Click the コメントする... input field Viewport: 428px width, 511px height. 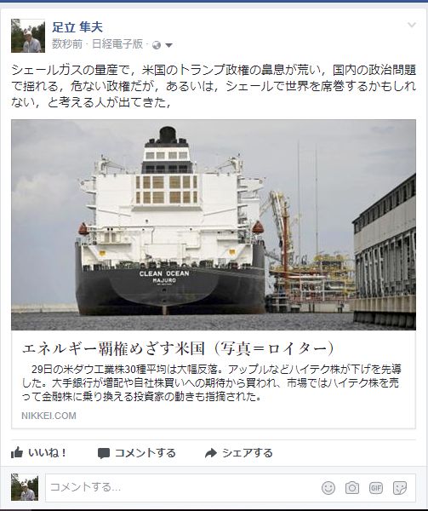[231, 487]
